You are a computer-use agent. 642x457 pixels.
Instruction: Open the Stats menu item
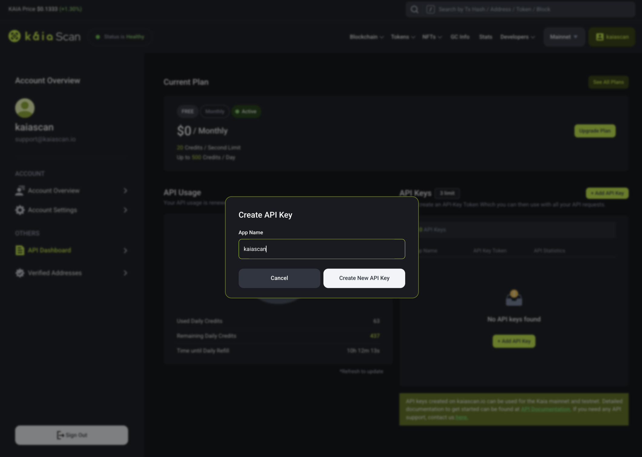coord(485,37)
